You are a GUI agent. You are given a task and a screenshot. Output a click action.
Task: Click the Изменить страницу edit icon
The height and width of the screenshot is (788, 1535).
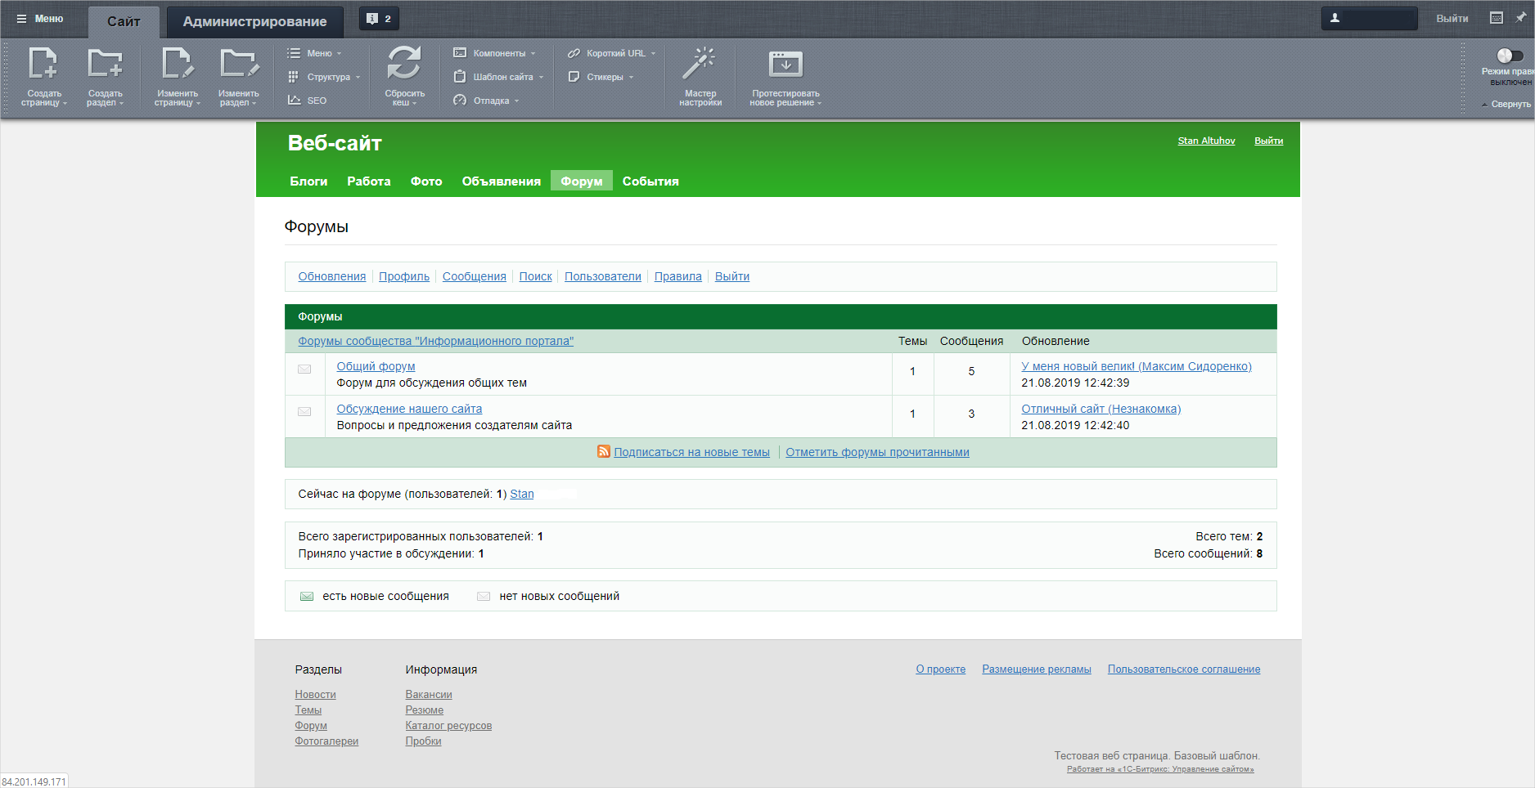[x=177, y=64]
